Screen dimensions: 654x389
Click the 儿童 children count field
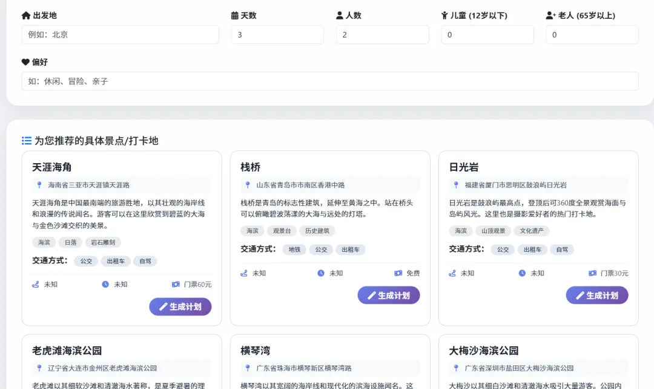pos(487,34)
